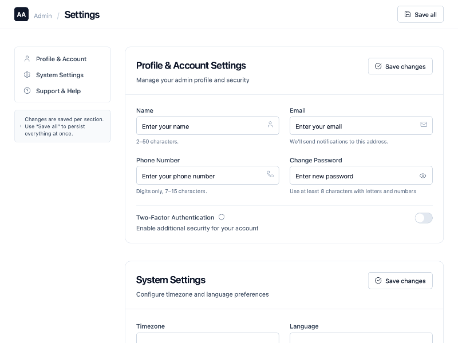Click the AA avatar badge in the header

21,14
